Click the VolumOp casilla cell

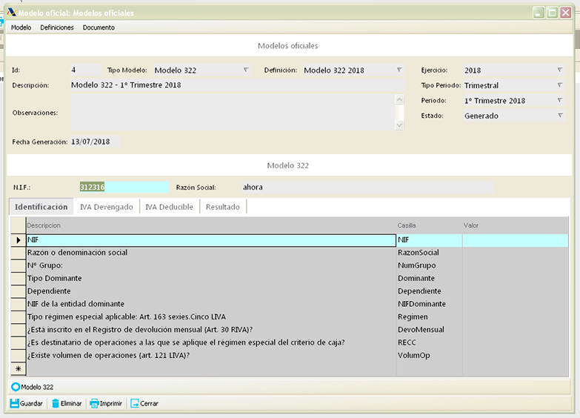pos(429,356)
